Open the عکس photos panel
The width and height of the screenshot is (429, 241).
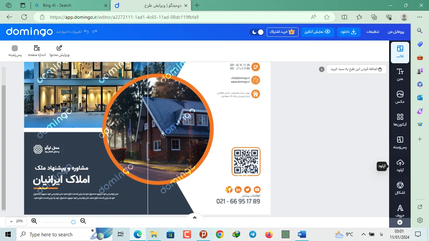(x=400, y=97)
